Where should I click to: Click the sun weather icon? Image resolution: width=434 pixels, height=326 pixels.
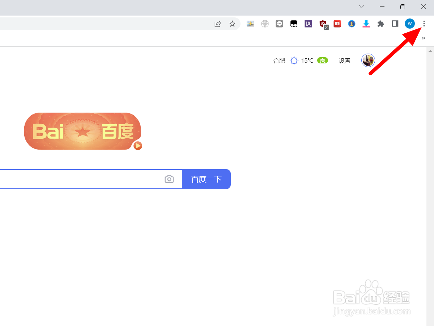point(294,60)
